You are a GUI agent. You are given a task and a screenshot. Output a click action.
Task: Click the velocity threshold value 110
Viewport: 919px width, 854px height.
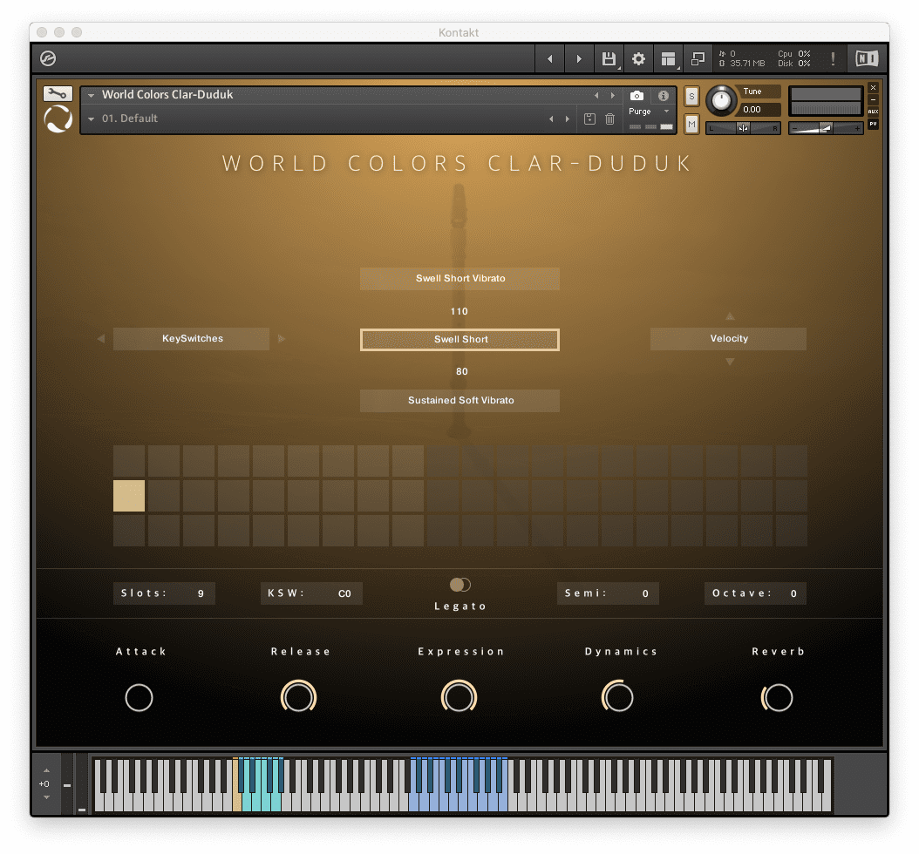[x=459, y=312]
